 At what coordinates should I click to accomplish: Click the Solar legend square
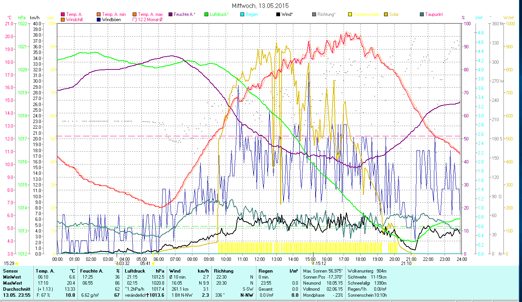(x=386, y=14)
